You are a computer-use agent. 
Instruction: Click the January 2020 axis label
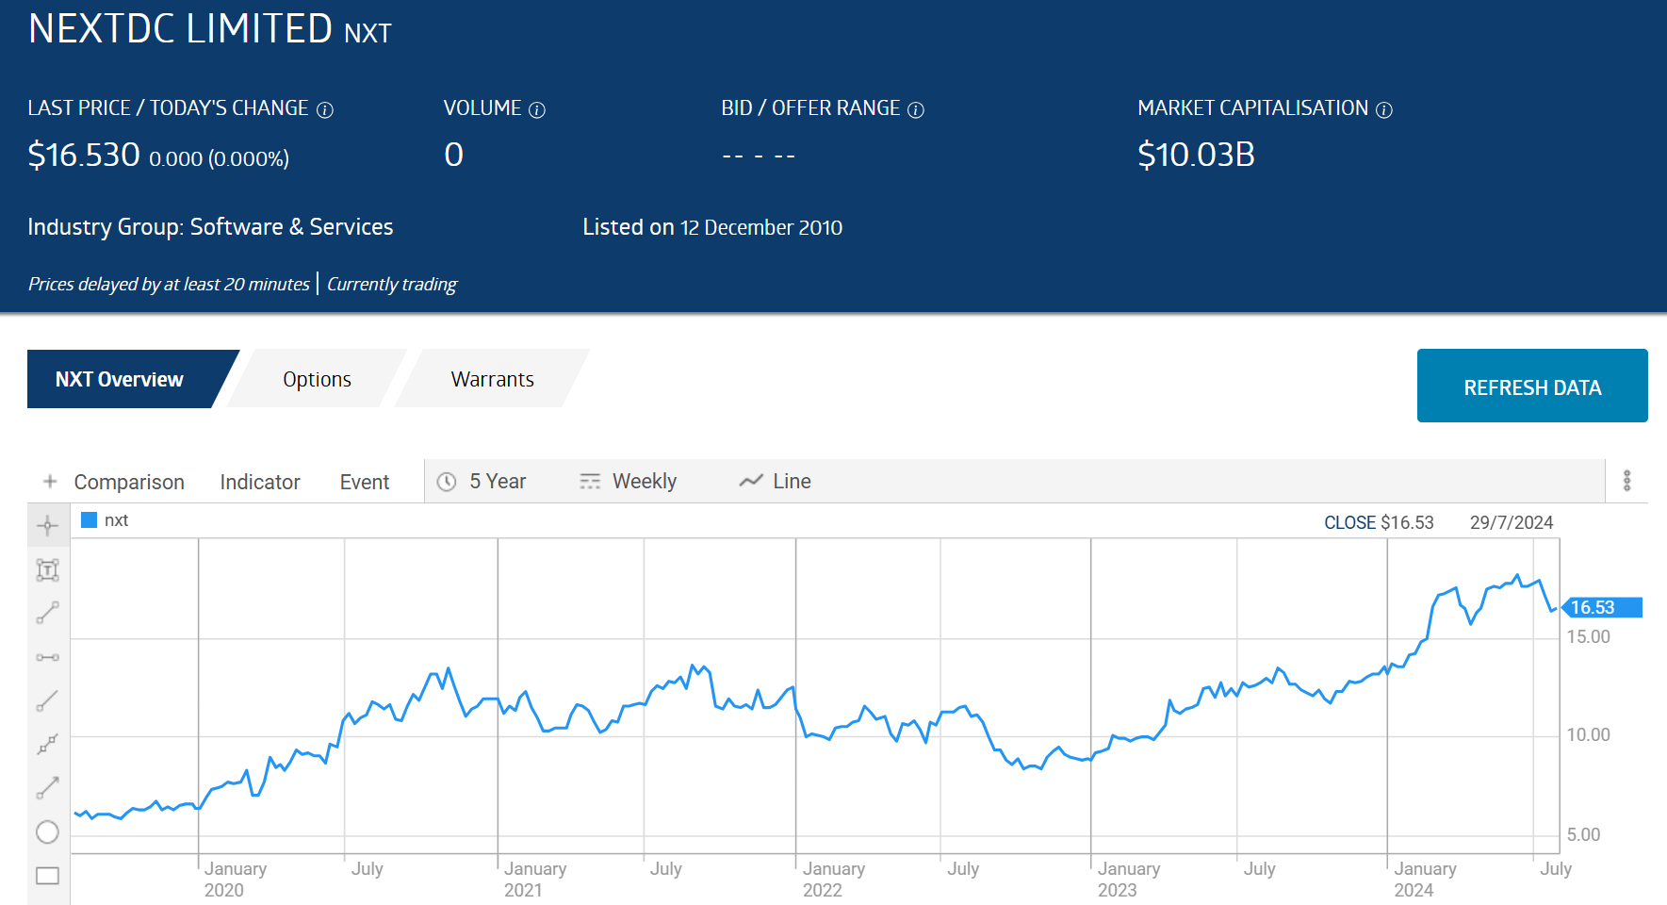(236, 879)
